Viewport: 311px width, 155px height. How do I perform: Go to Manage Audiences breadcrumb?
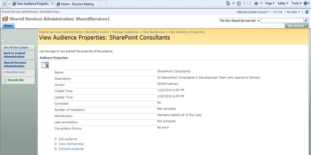point(126,32)
